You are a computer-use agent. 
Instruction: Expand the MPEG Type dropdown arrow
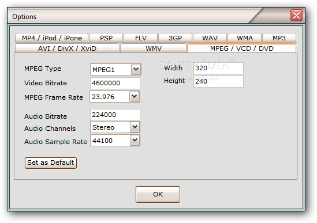click(x=136, y=70)
